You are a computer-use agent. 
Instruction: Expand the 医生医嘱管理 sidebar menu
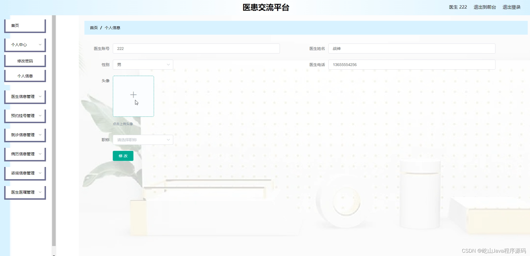(25, 192)
